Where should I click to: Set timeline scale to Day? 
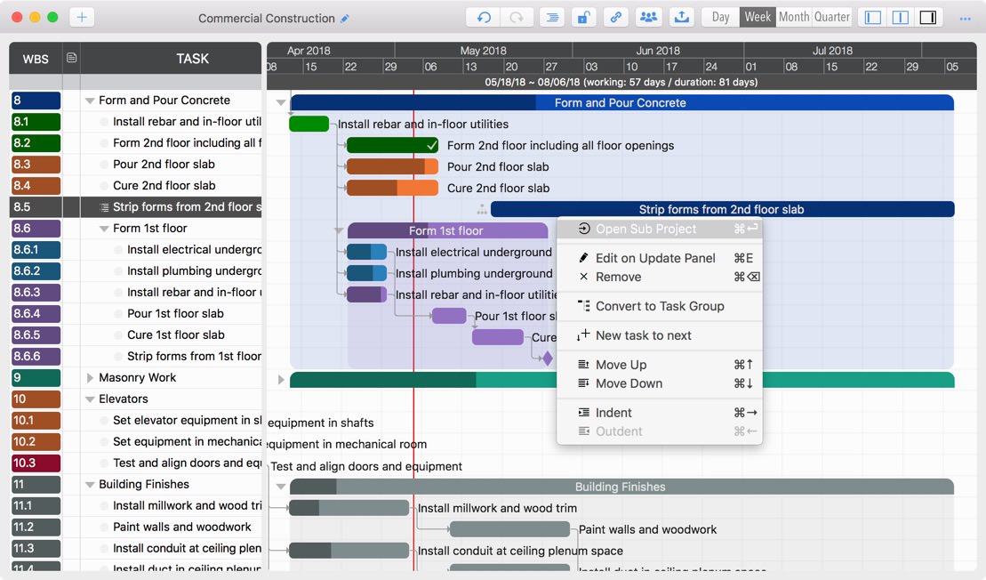[x=720, y=17]
